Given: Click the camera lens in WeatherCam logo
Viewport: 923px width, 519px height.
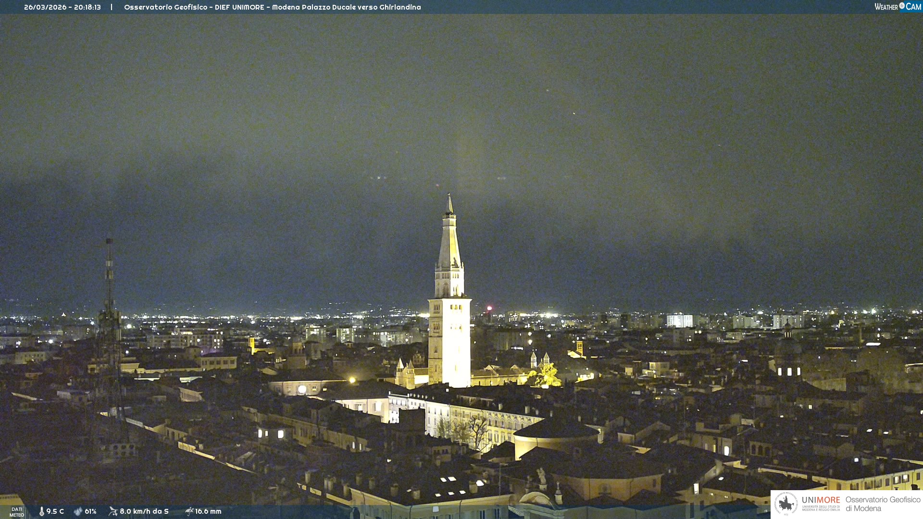Looking at the screenshot, I should coord(902,6).
